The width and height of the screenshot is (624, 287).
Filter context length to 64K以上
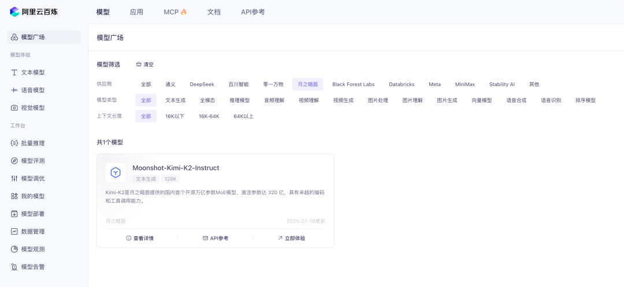pyautogui.click(x=244, y=116)
